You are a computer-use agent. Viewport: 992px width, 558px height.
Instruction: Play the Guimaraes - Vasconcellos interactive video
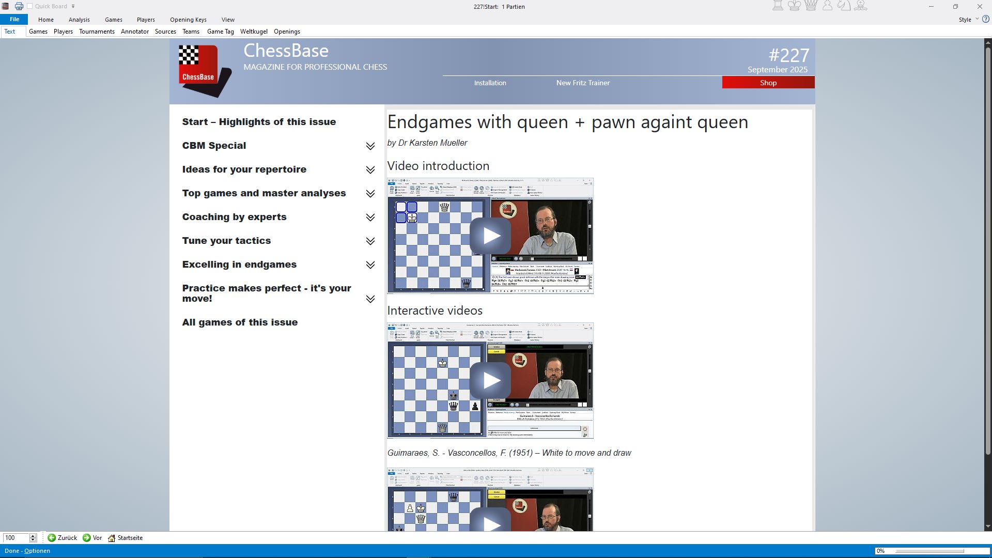pos(490,380)
